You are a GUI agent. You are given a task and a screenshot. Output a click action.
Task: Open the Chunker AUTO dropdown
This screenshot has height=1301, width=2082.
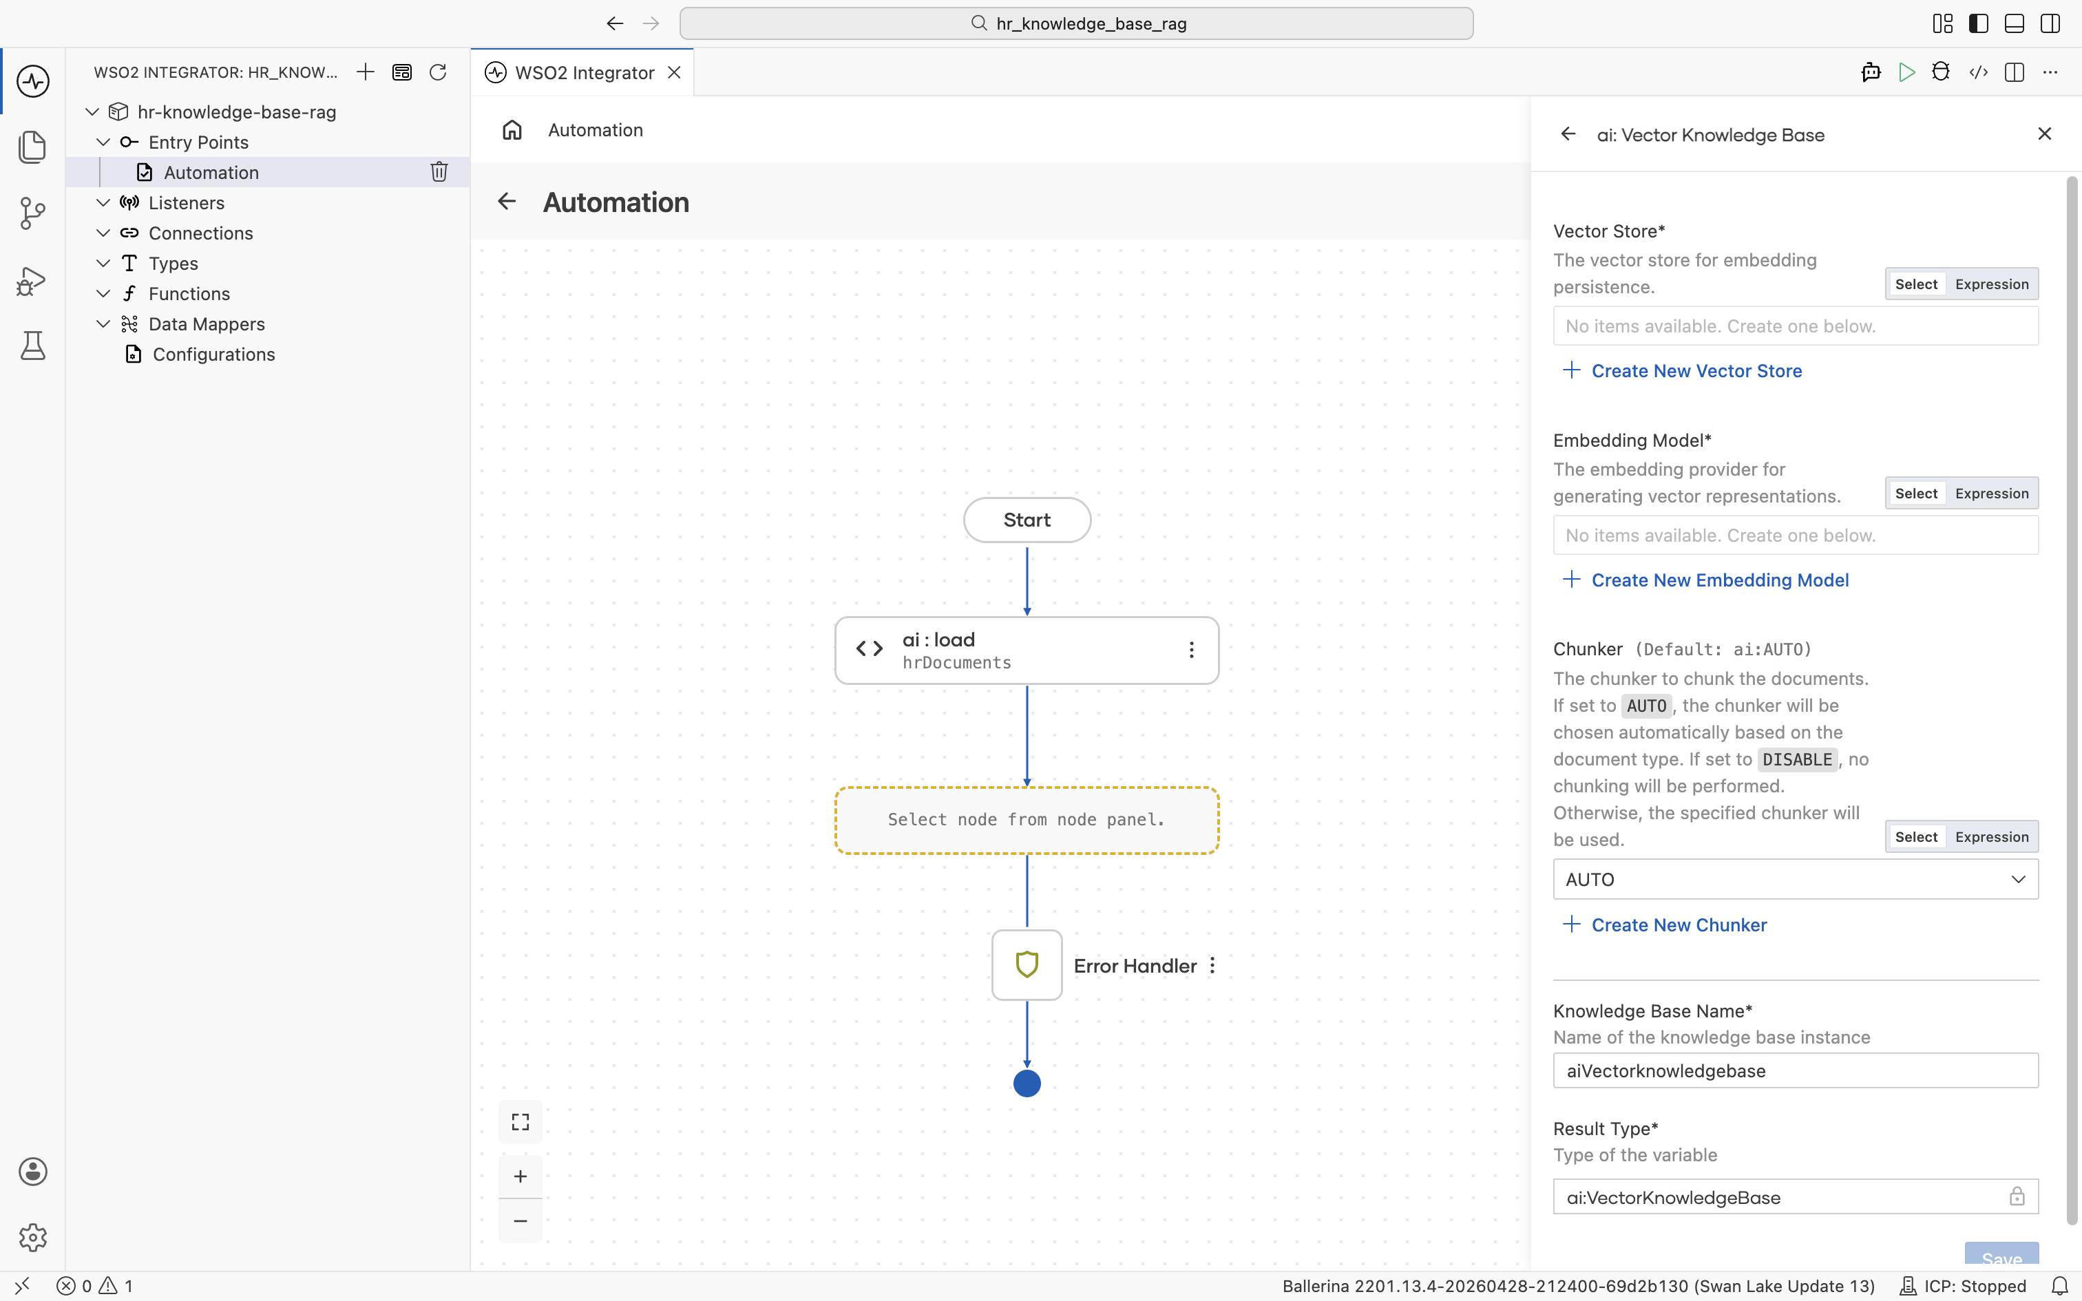pyautogui.click(x=1796, y=880)
